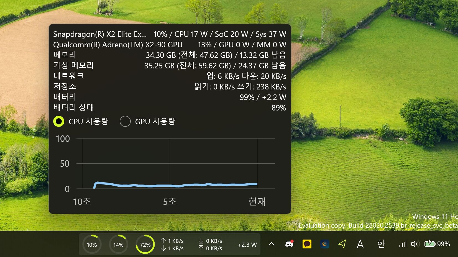Click the 배터리 상태 row label
The image size is (458, 257).
pos(74,108)
